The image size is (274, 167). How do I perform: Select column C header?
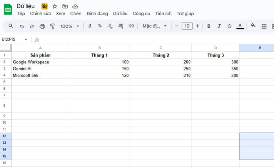pyautogui.click(x=161, y=48)
